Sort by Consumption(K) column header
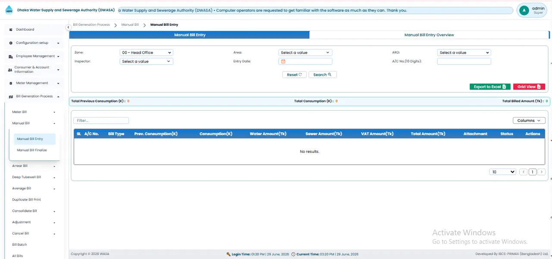This screenshot has width=552, height=259. click(216, 134)
